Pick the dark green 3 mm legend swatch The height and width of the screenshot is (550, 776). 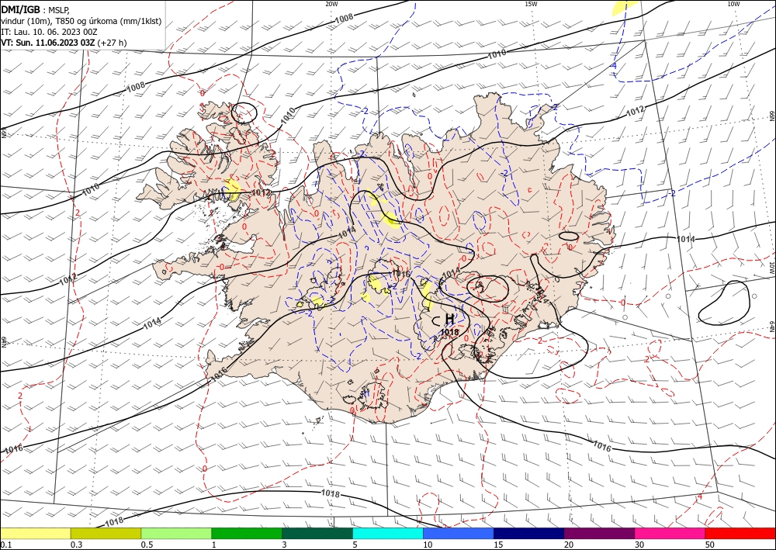317,533
